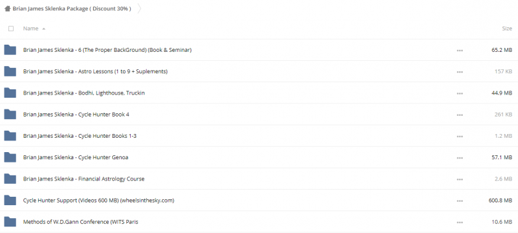Open the folder icon for Cycle Hunter Book 4

click(x=10, y=114)
